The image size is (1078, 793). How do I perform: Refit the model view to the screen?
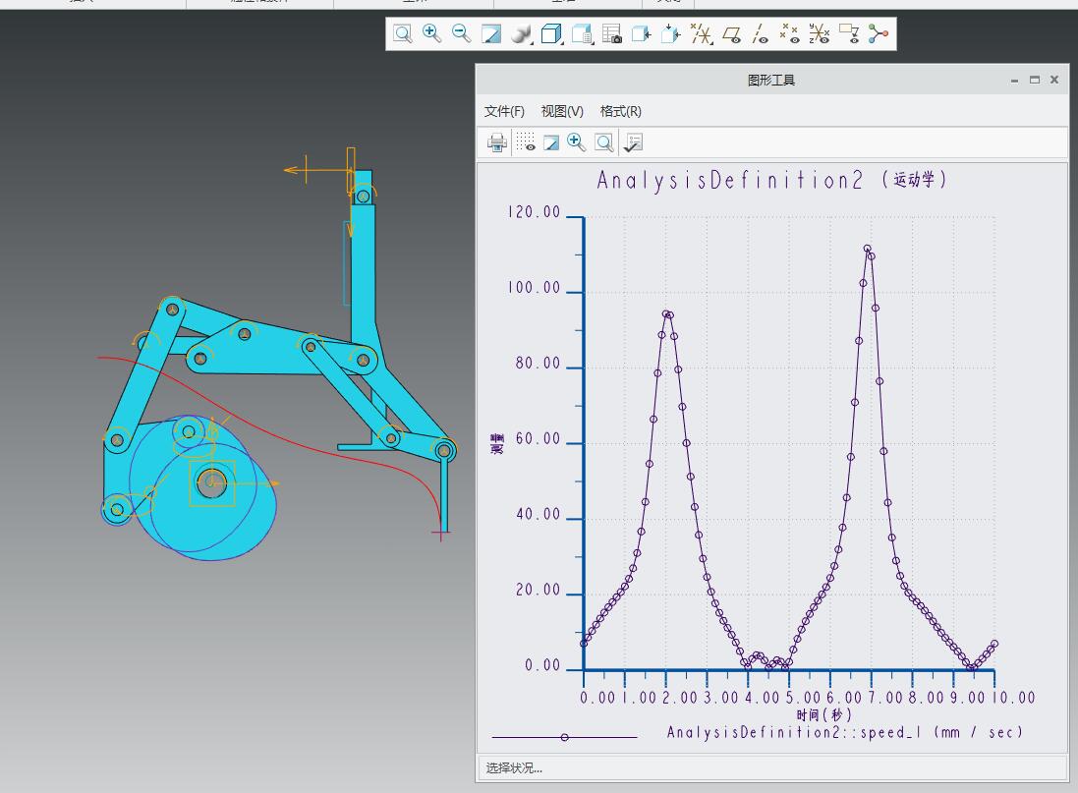click(x=403, y=33)
